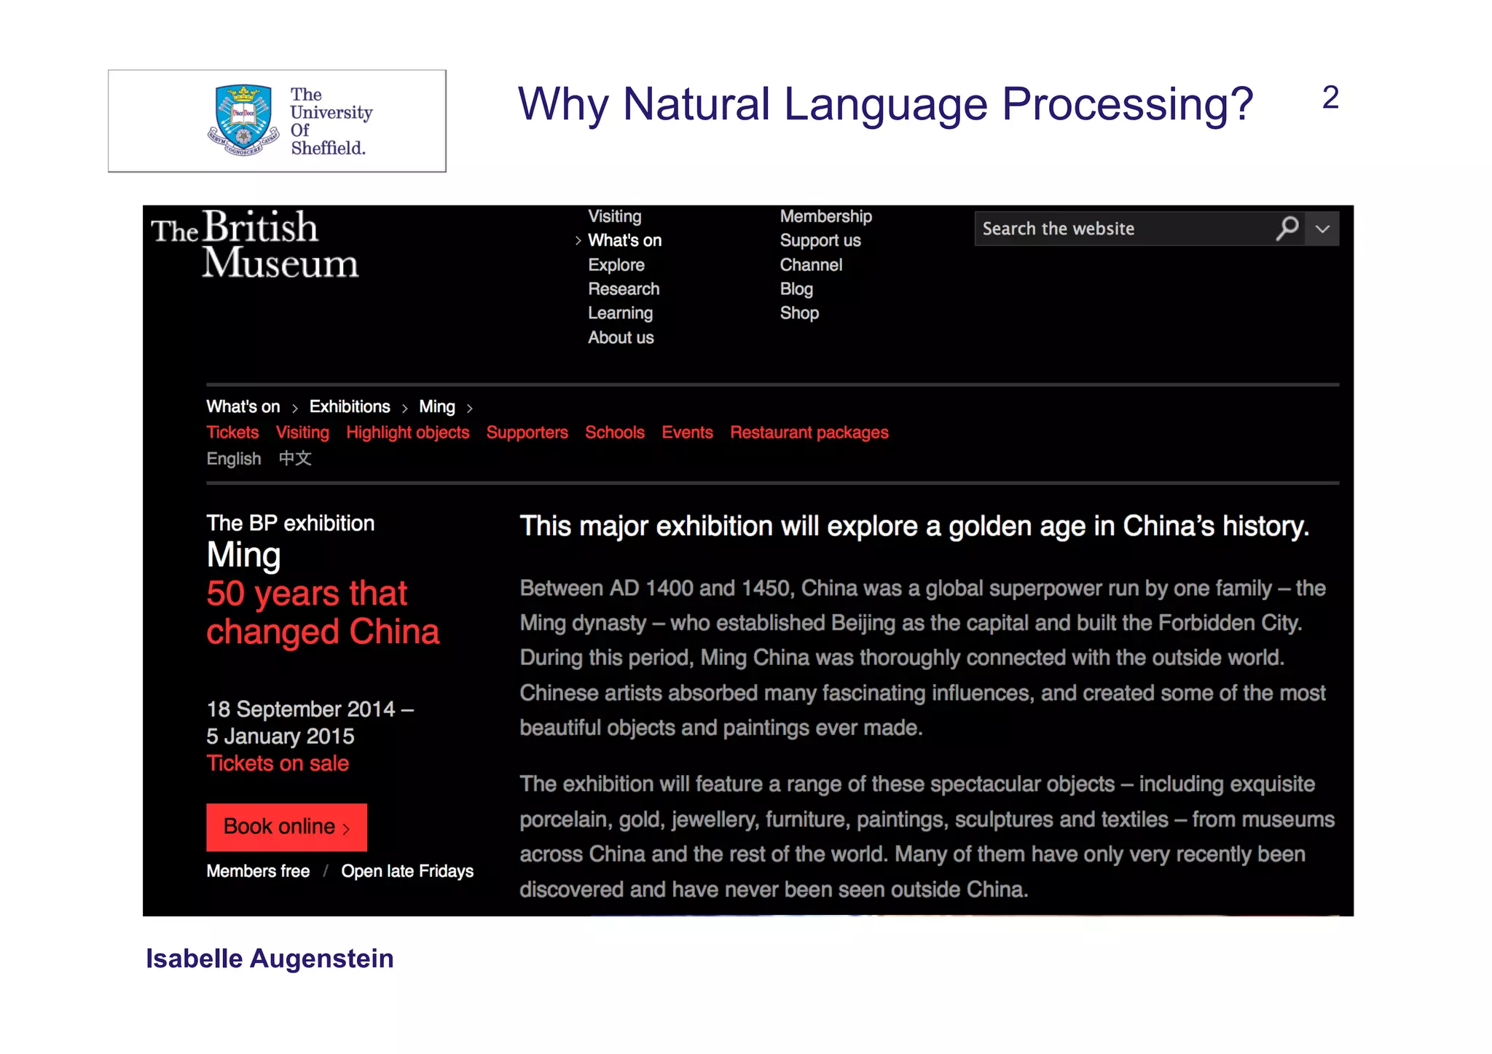
Task: Click the Tickets on sale text
Action: click(278, 763)
